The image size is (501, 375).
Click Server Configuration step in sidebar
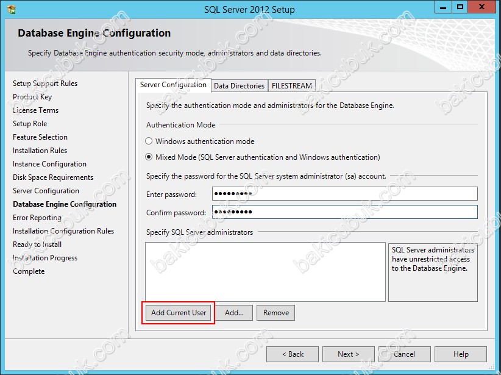46,191
